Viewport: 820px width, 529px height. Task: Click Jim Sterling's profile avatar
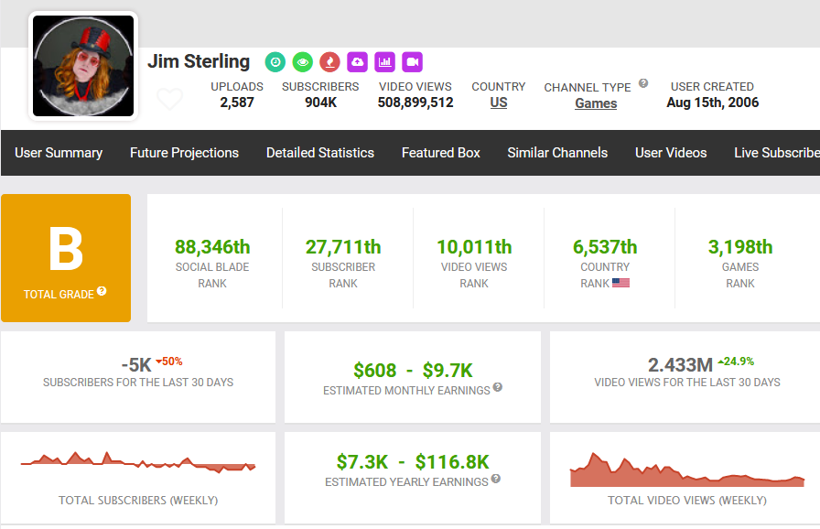coord(83,66)
